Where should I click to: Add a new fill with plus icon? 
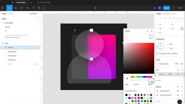pyautogui.click(x=182, y=70)
